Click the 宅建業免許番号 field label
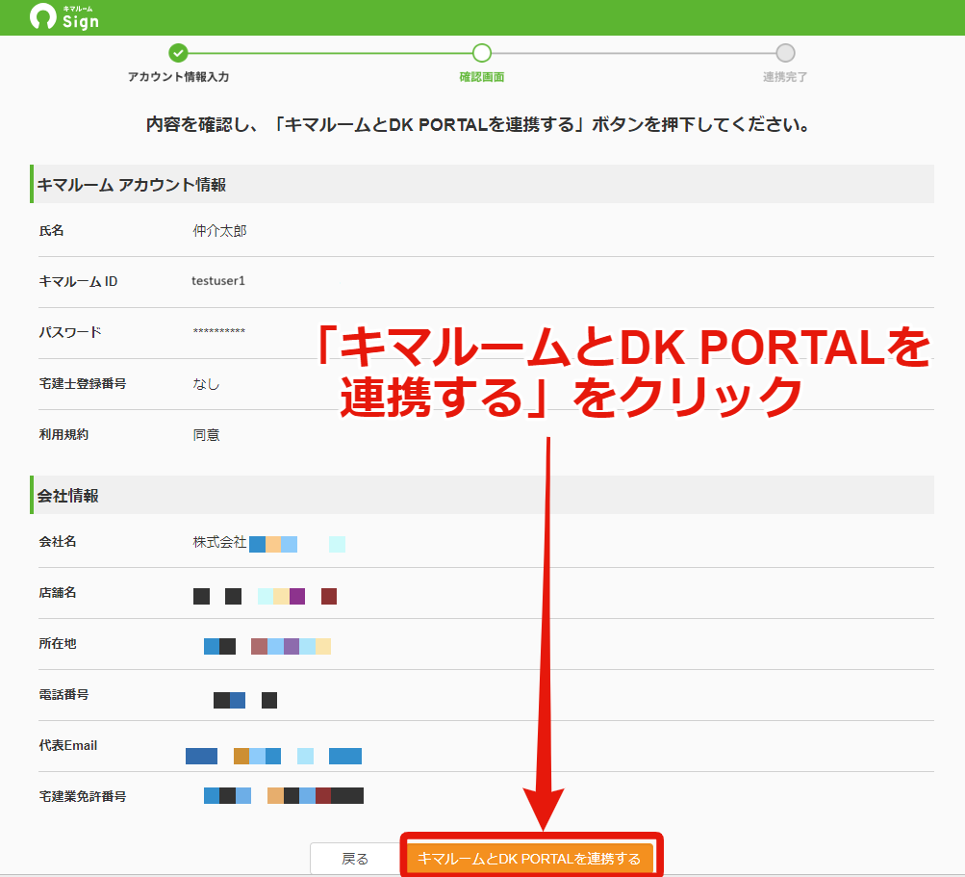Screen dimensions: 965x877 pos(83,796)
